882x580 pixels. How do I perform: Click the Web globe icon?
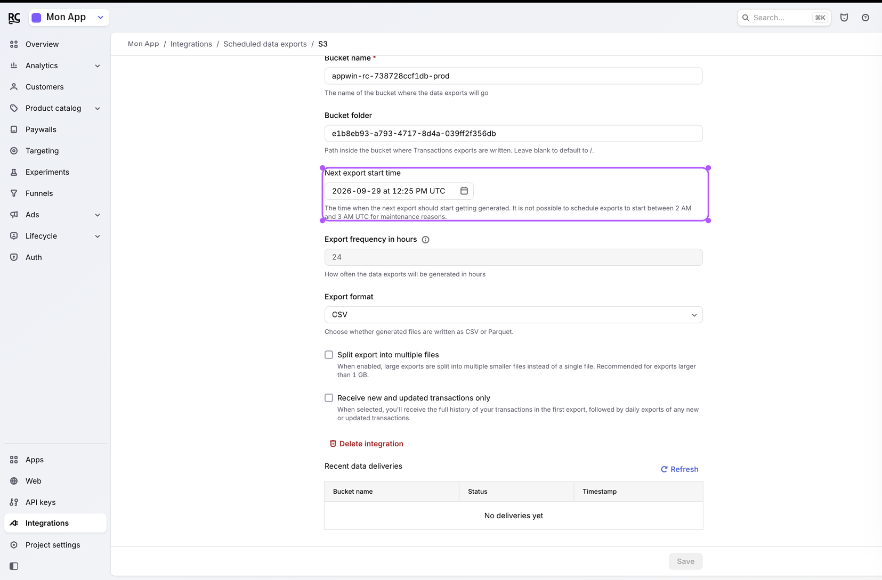click(x=14, y=481)
